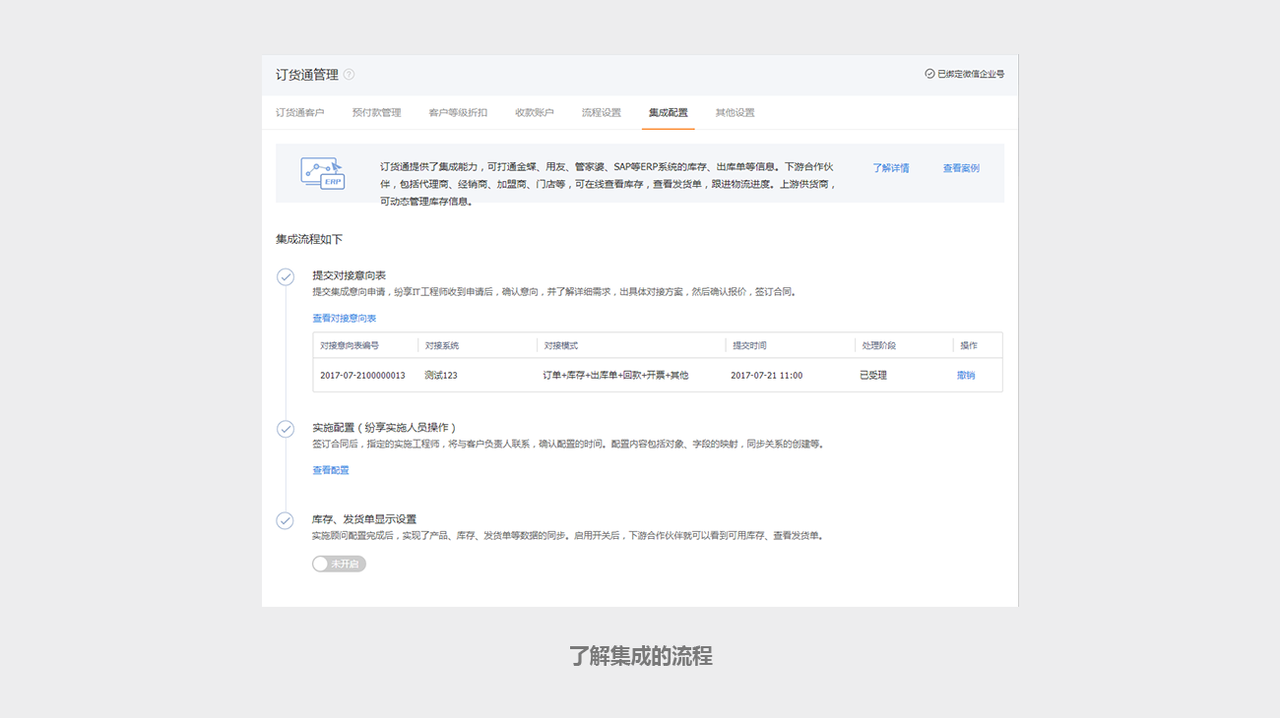Click the check circle for 提交对接意向表 step
This screenshot has width=1280, height=718.
coord(286,277)
